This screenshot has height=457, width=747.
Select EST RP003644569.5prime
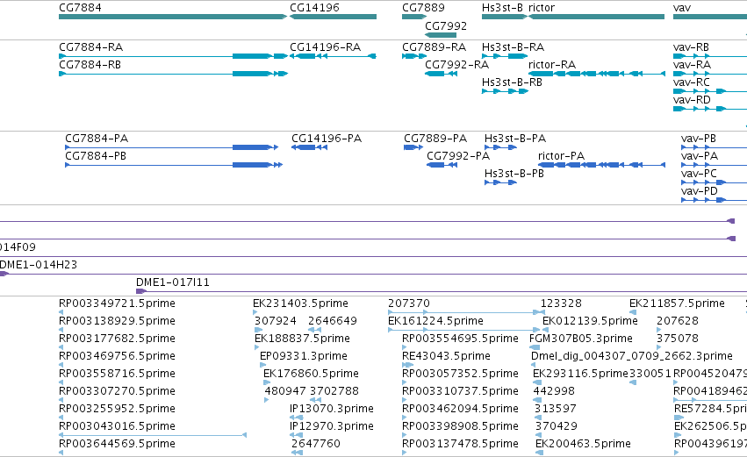pos(118,444)
